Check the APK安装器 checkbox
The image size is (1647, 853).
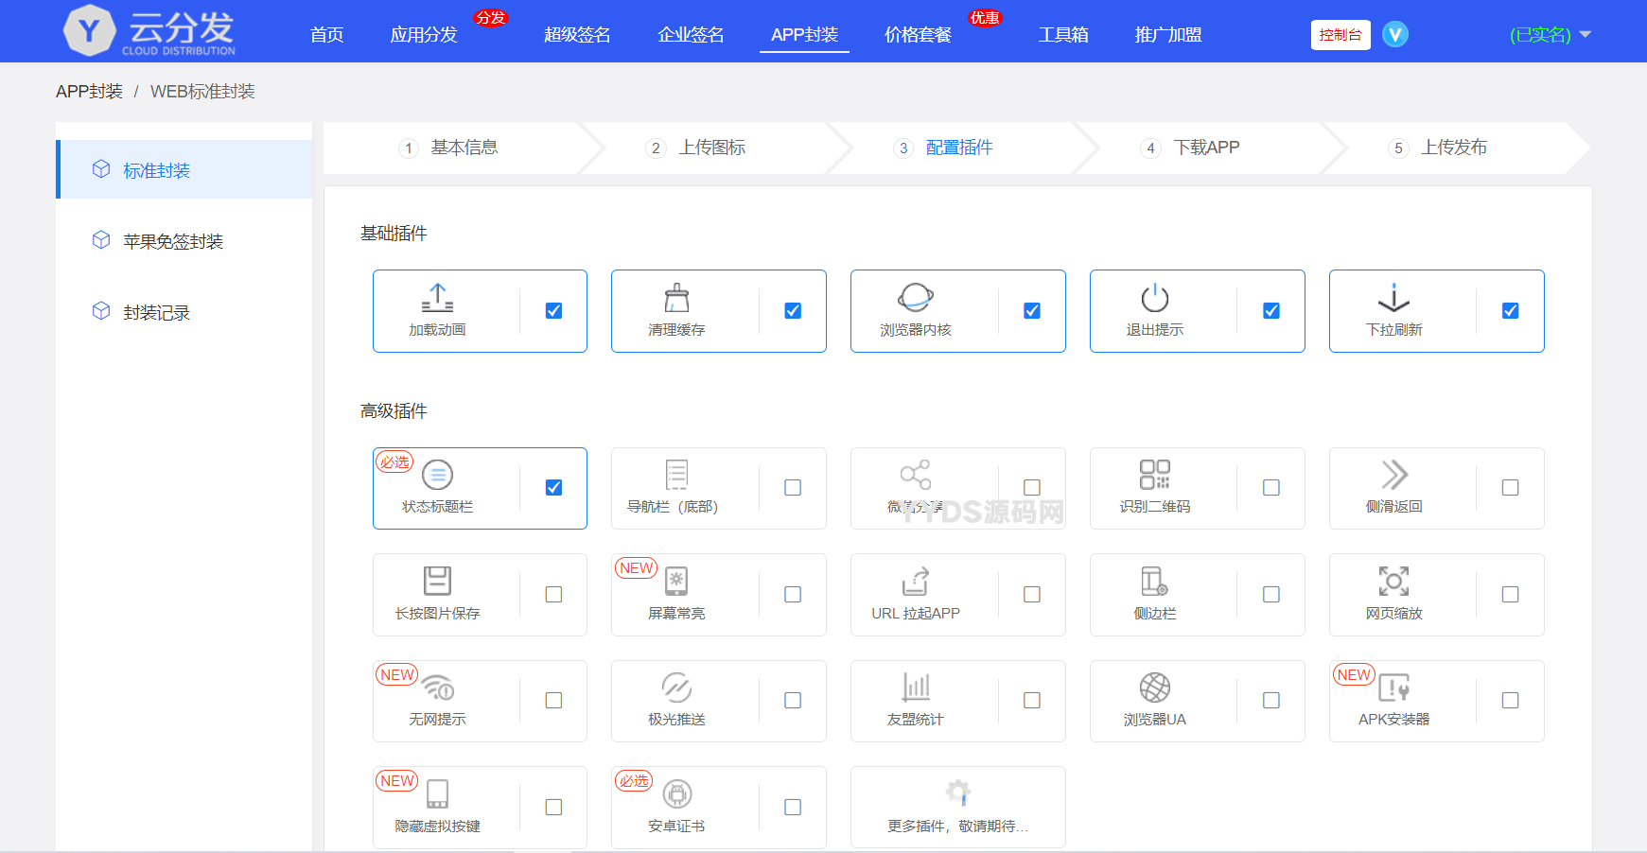pyautogui.click(x=1511, y=700)
